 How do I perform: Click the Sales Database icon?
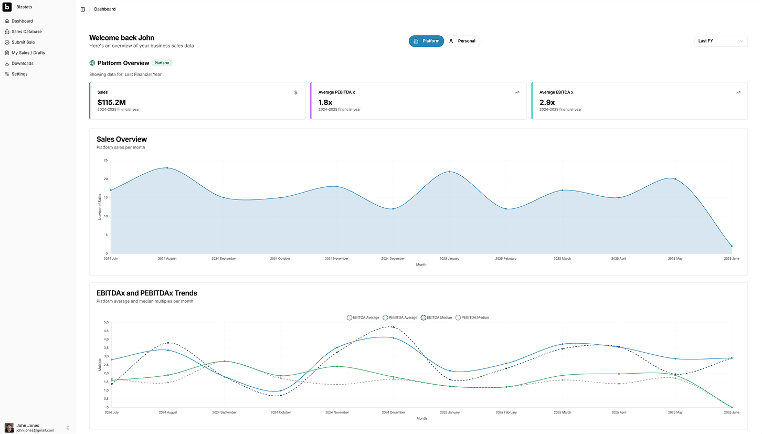click(x=7, y=31)
